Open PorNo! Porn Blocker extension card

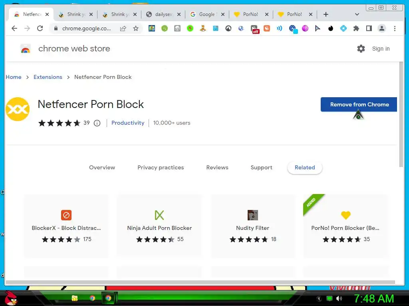click(x=345, y=226)
